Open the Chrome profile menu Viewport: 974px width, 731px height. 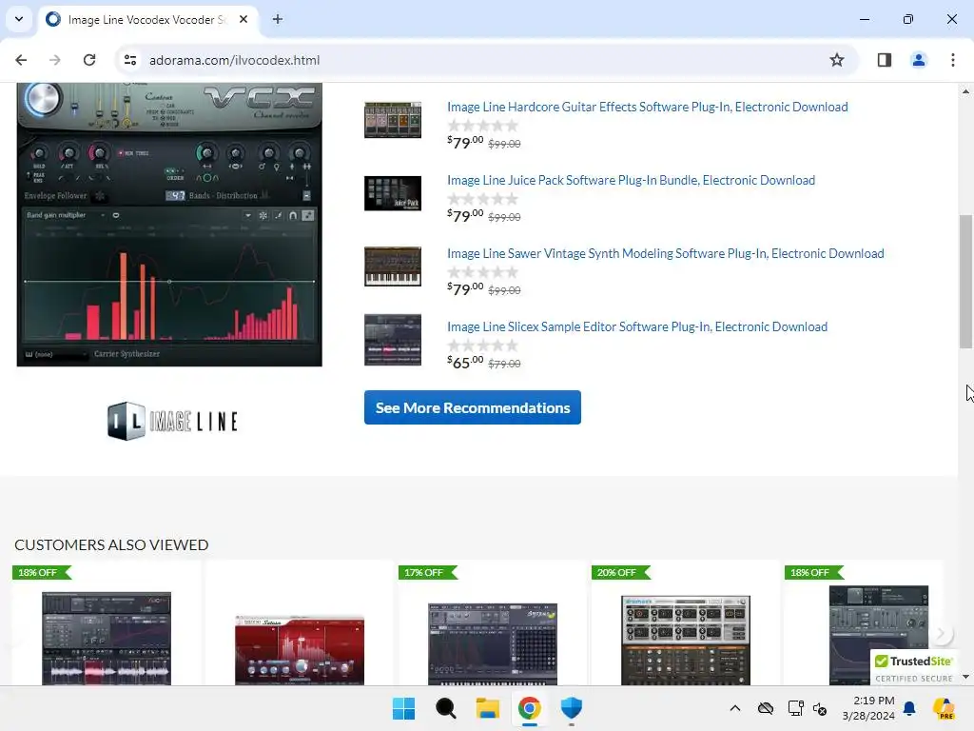click(918, 60)
